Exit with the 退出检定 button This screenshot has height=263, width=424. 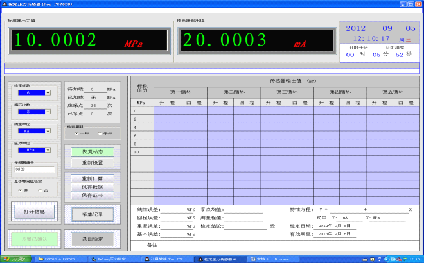(93, 239)
